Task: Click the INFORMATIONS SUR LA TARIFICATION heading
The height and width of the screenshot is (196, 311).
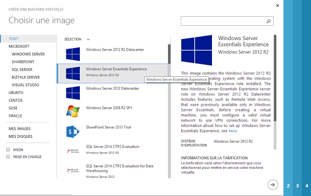Action: (x=214, y=158)
